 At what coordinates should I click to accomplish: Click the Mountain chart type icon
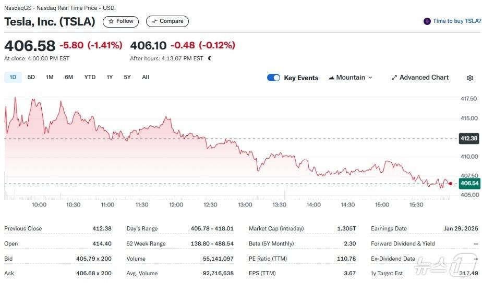(331, 78)
